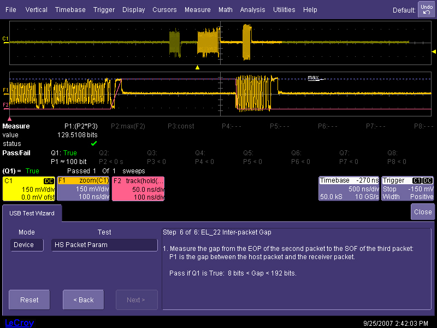Open the HS Packet Param test selector
This screenshot has height=328, width=437.
pyautogui.click(x=104, y=245)
